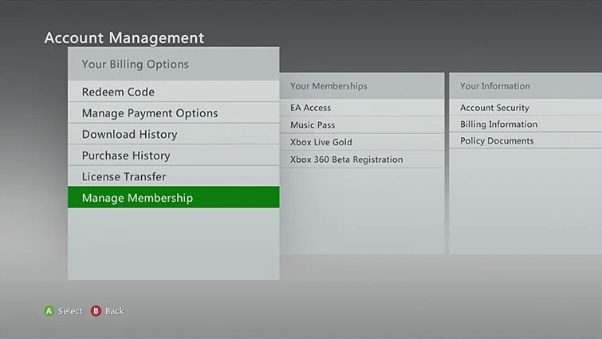This screenshot has height=339, width=602.
Task: Open Billing Information
Action: [x=525, y=124]
